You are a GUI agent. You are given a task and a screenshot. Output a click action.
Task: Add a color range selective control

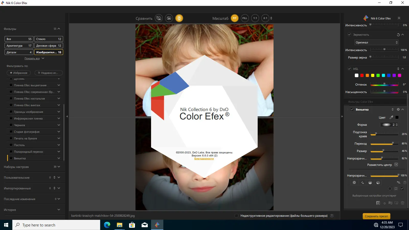(378, 182)
